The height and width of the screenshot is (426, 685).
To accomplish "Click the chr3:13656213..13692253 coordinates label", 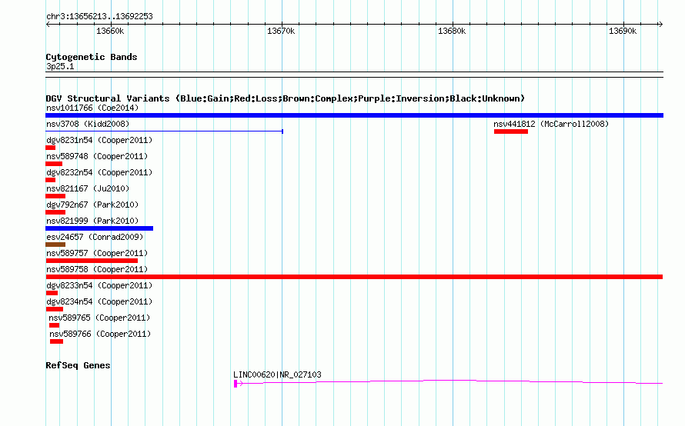I will [99, 16].
